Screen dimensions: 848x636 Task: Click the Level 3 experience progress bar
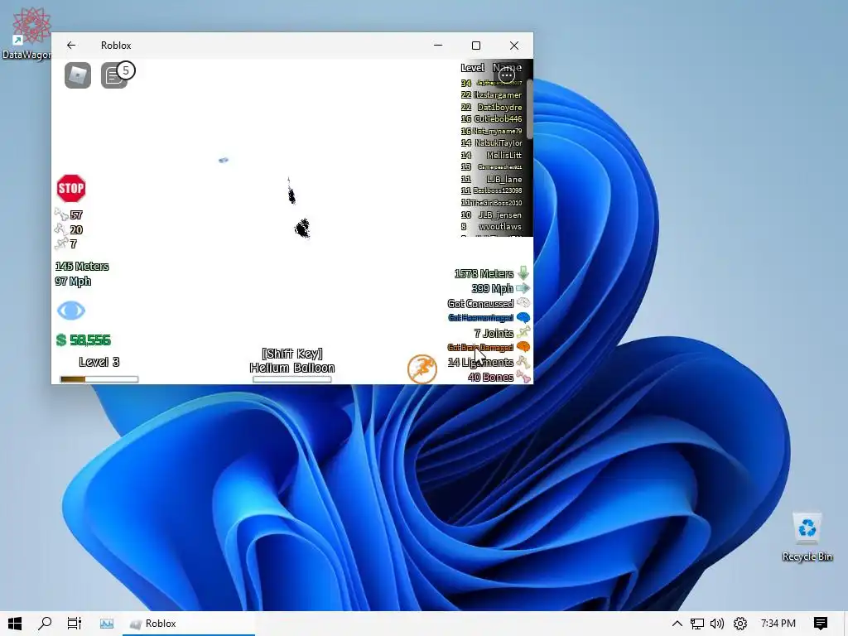(99, 379)
